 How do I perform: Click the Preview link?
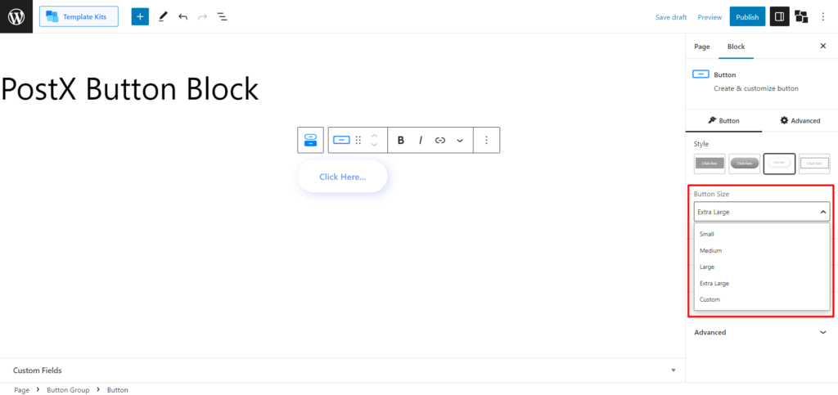pyautogui.click(x=710, y=17)
